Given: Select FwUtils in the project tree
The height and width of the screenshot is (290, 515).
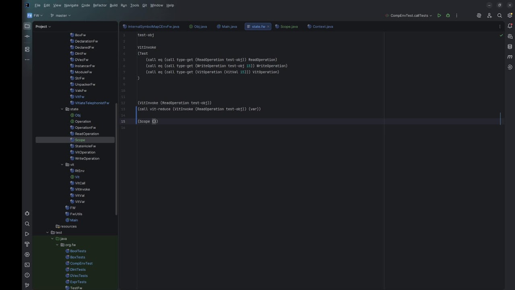Looking at the screenshot, I should pyautogui.click(x=75, y=214).
